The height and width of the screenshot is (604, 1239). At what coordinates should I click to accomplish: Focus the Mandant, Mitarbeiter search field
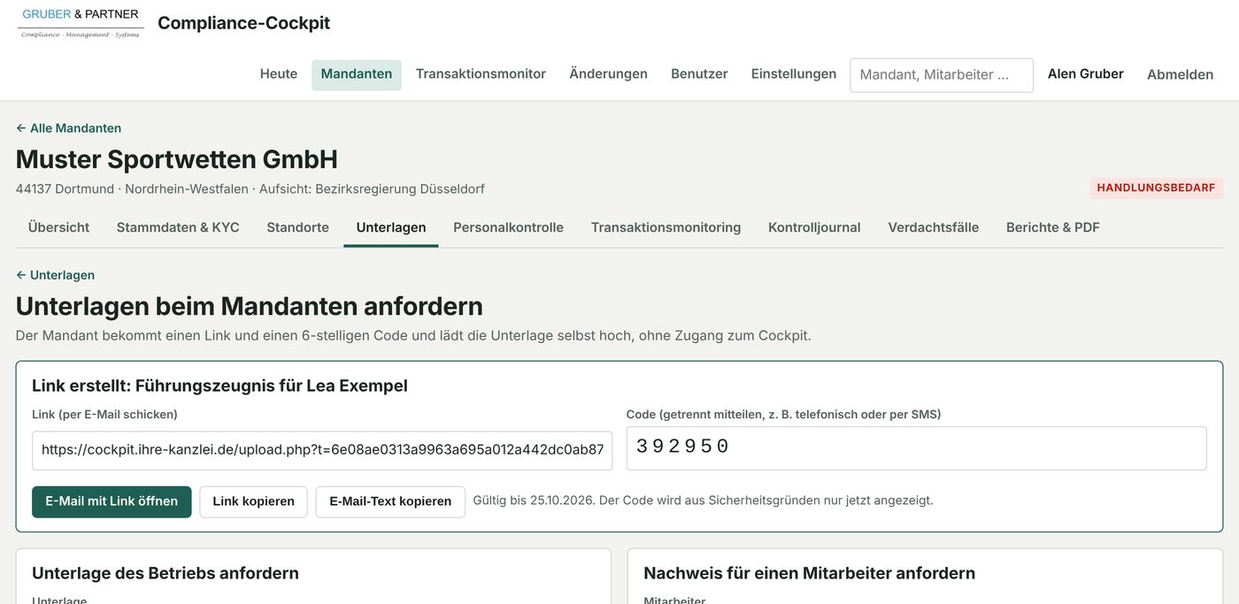coord(942,75)
